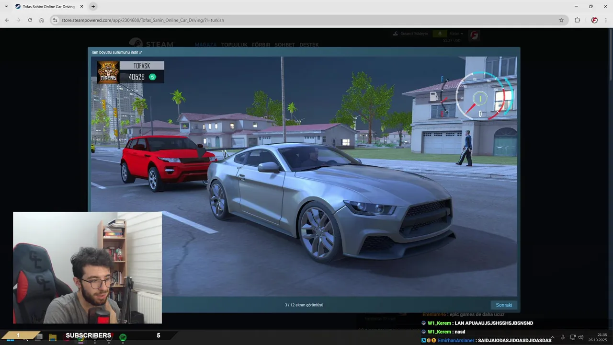Click the microphone tray icon
This screenshot has width=613, height=345.
click(563, 337)
